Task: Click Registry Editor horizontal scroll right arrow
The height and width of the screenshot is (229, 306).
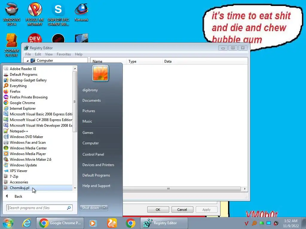Action: click(245, 189)
